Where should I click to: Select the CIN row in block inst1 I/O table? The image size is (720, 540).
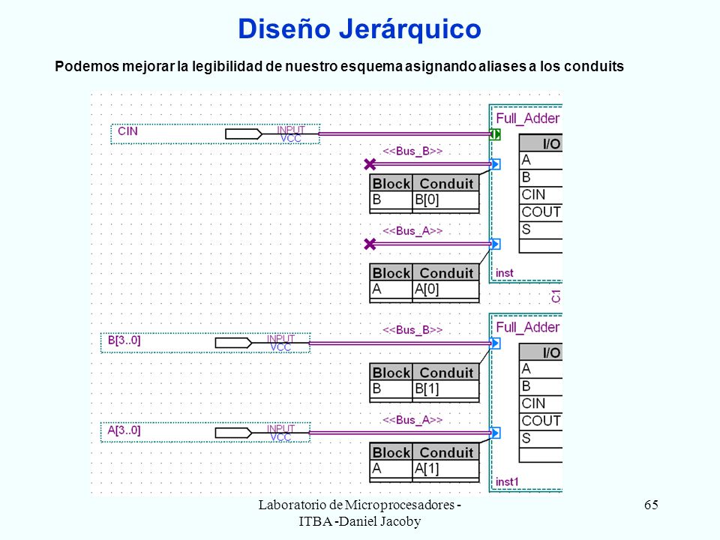coord(541,403)
